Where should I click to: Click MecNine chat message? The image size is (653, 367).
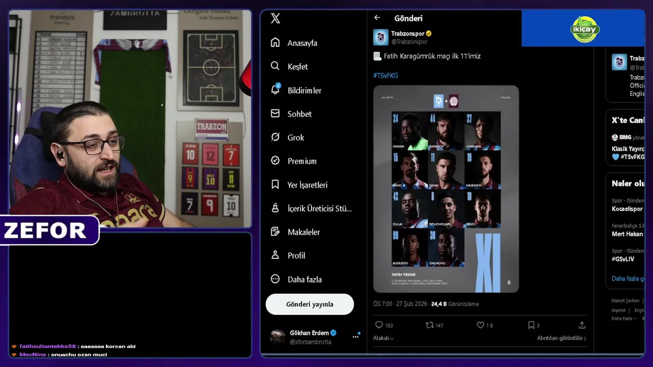[x=59, y=354]
